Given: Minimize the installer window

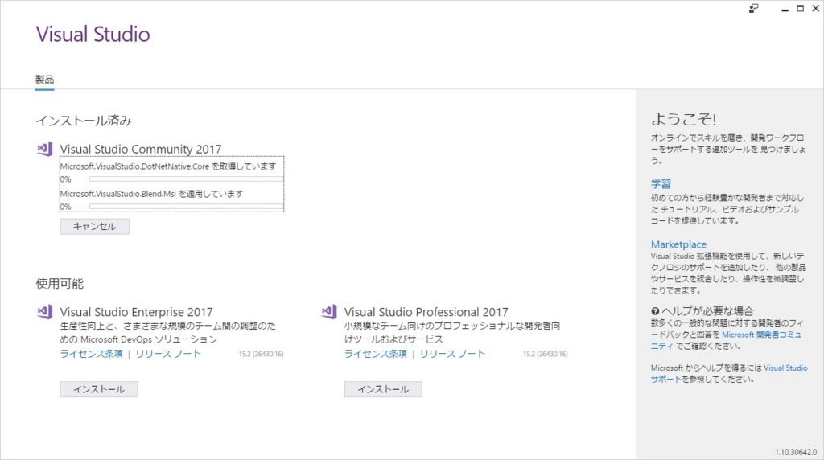Looking at the screenshot, I should 785,9.
